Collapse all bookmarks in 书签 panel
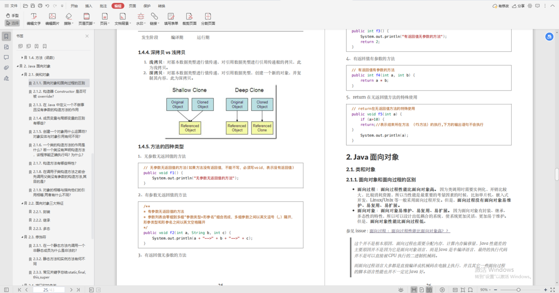The width and height of the screenshot is (559, 293). coord(28,46)
